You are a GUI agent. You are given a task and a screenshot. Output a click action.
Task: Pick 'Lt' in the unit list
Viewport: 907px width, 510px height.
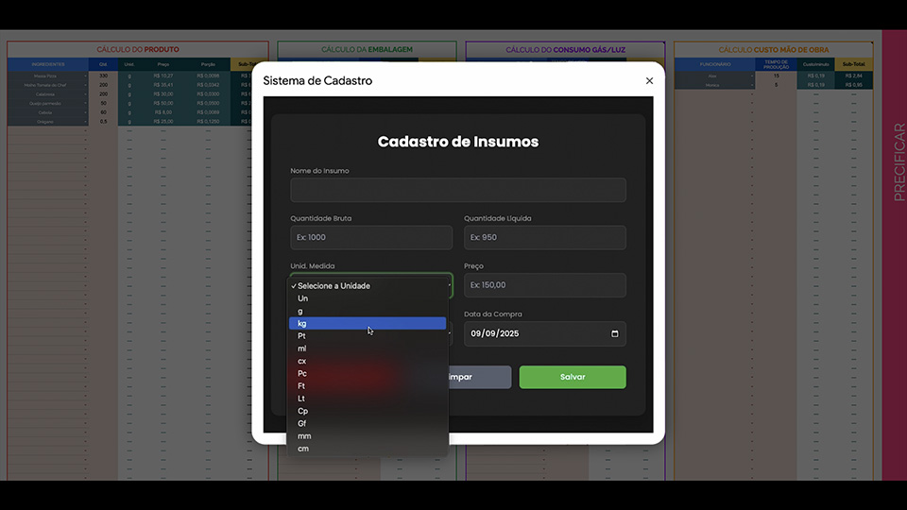coord(301,399)
